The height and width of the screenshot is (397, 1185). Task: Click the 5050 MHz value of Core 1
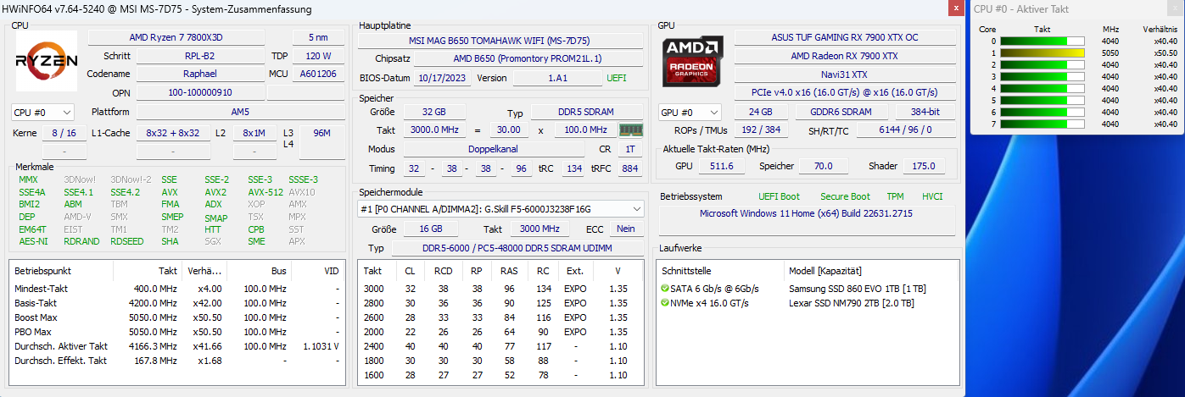click(1110, 52)
